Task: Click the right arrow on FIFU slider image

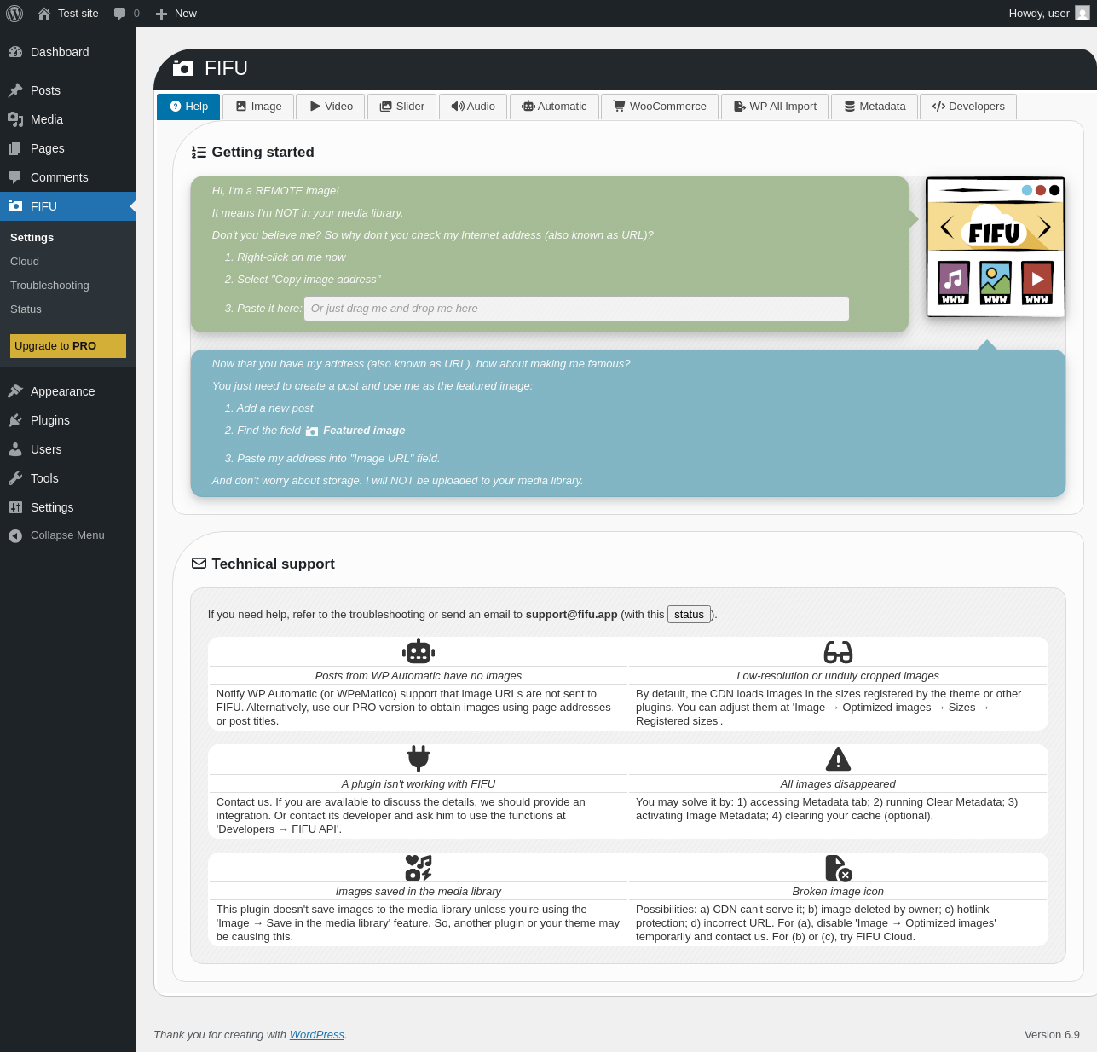Action: coord(1044,228)
